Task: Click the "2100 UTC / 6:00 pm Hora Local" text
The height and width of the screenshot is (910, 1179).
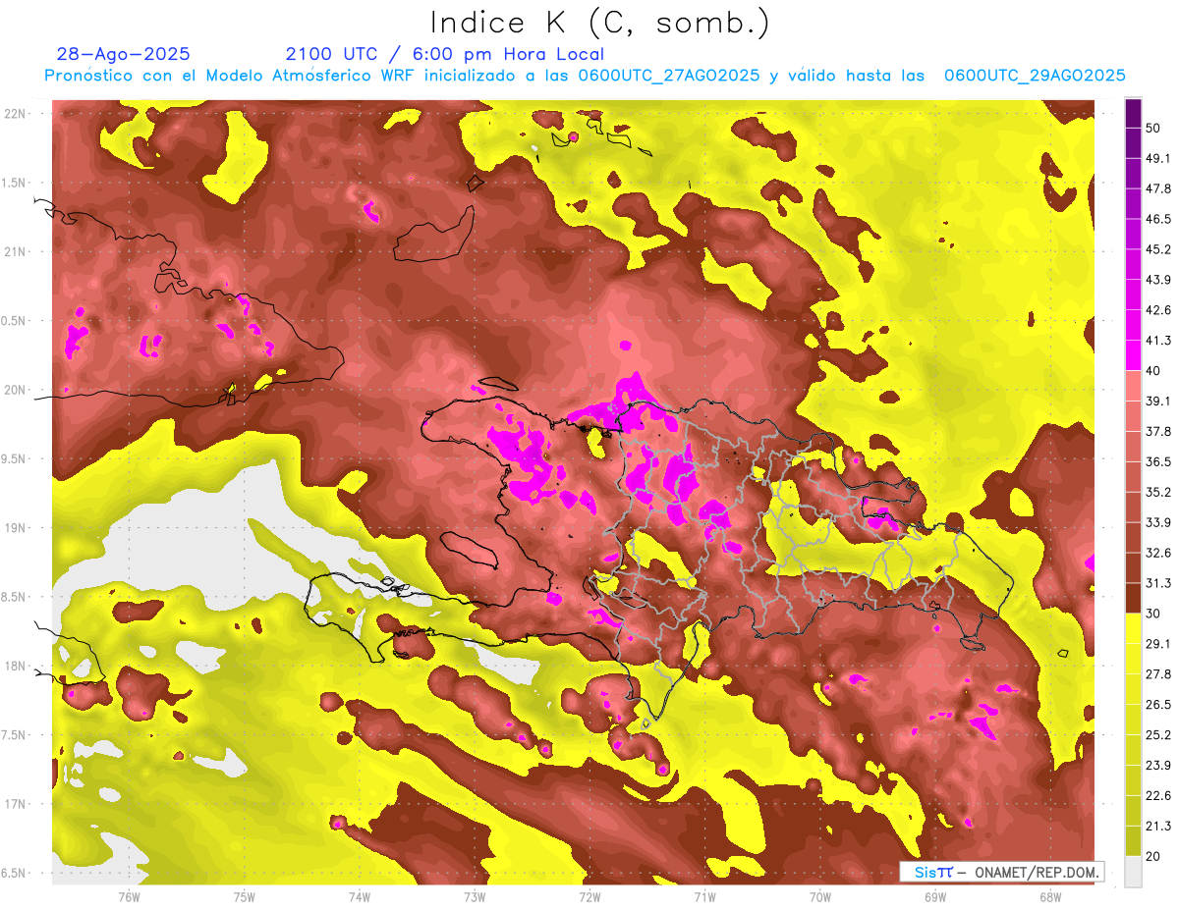Action: (x=445, y=54)
